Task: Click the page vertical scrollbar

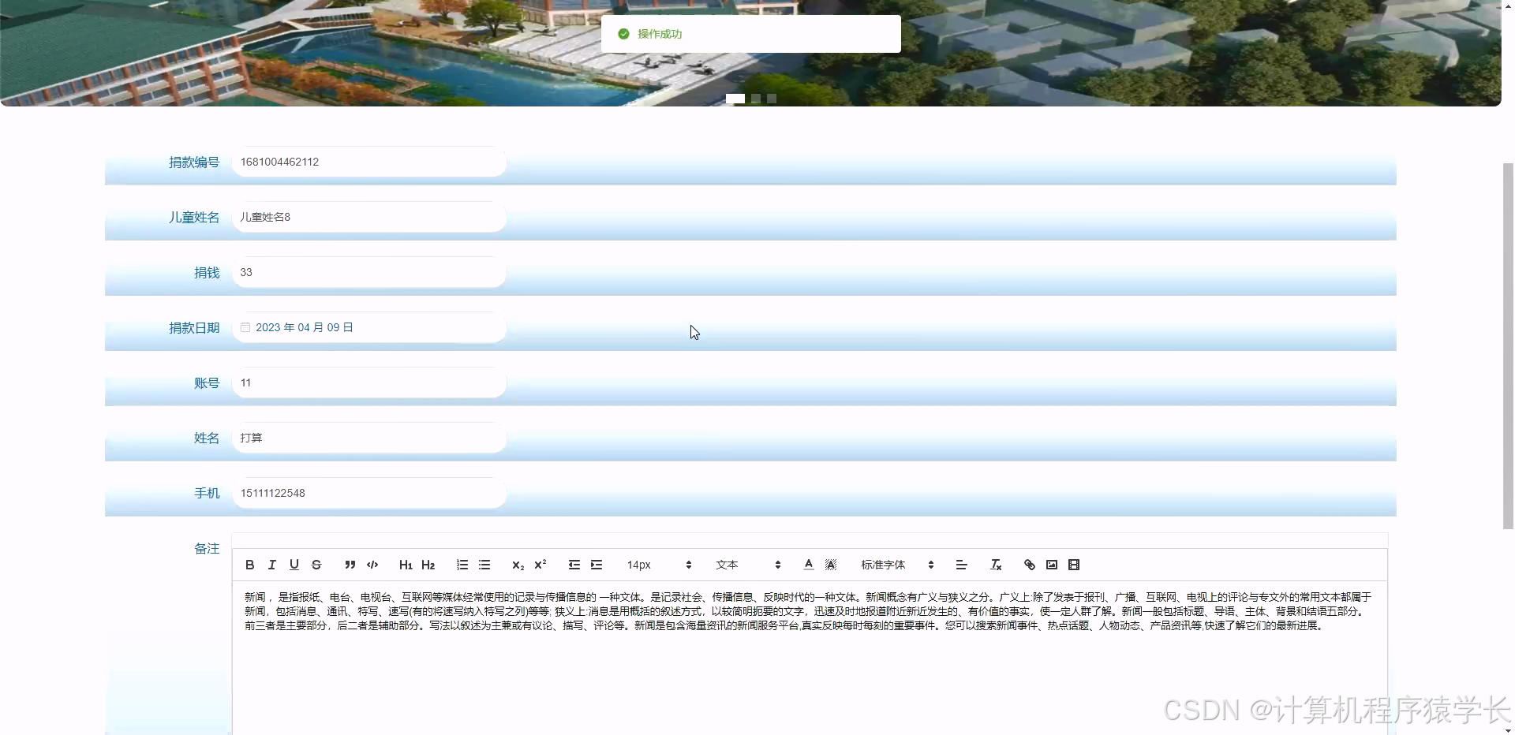Action: tap(1508, 345)
